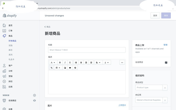This screenshot has width=176, height=110.
Task: Toggle italic formatting
Action: tap(65, 62)
